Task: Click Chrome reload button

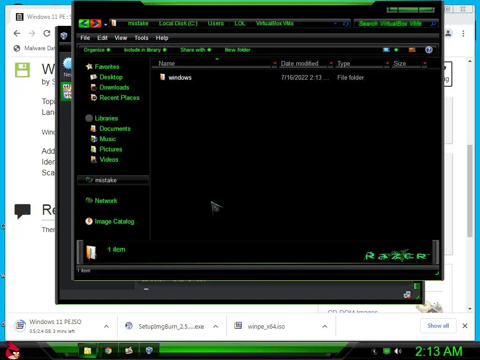Action: coord(47,33)
